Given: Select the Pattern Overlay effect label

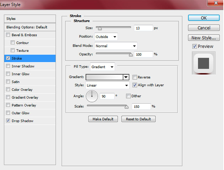Looking at the screenshot, I should tap(24, 105).
